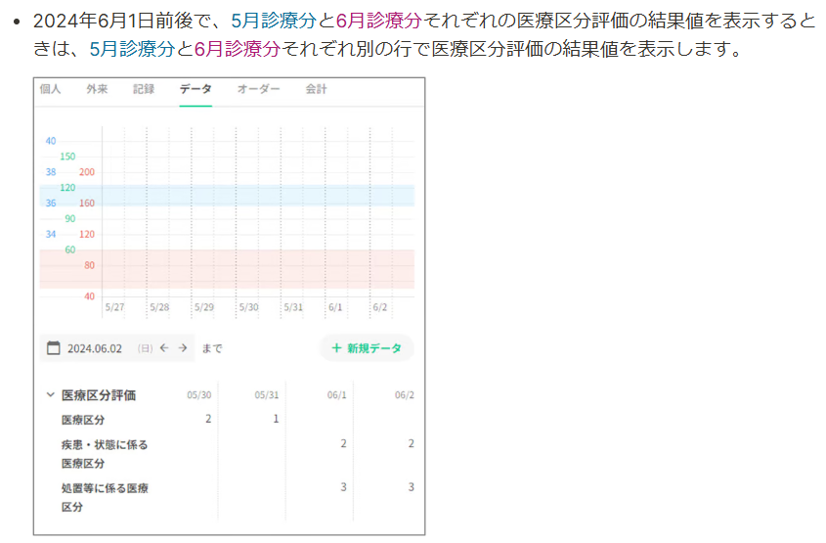Image resolution: width=826 pixels, height=543 pixels.
Task: Click the 医療区分評価 heading
Action: (99, 395)
